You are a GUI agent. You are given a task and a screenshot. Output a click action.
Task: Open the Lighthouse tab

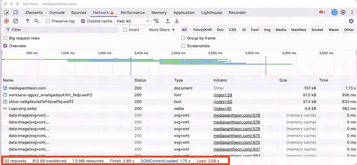212,13
